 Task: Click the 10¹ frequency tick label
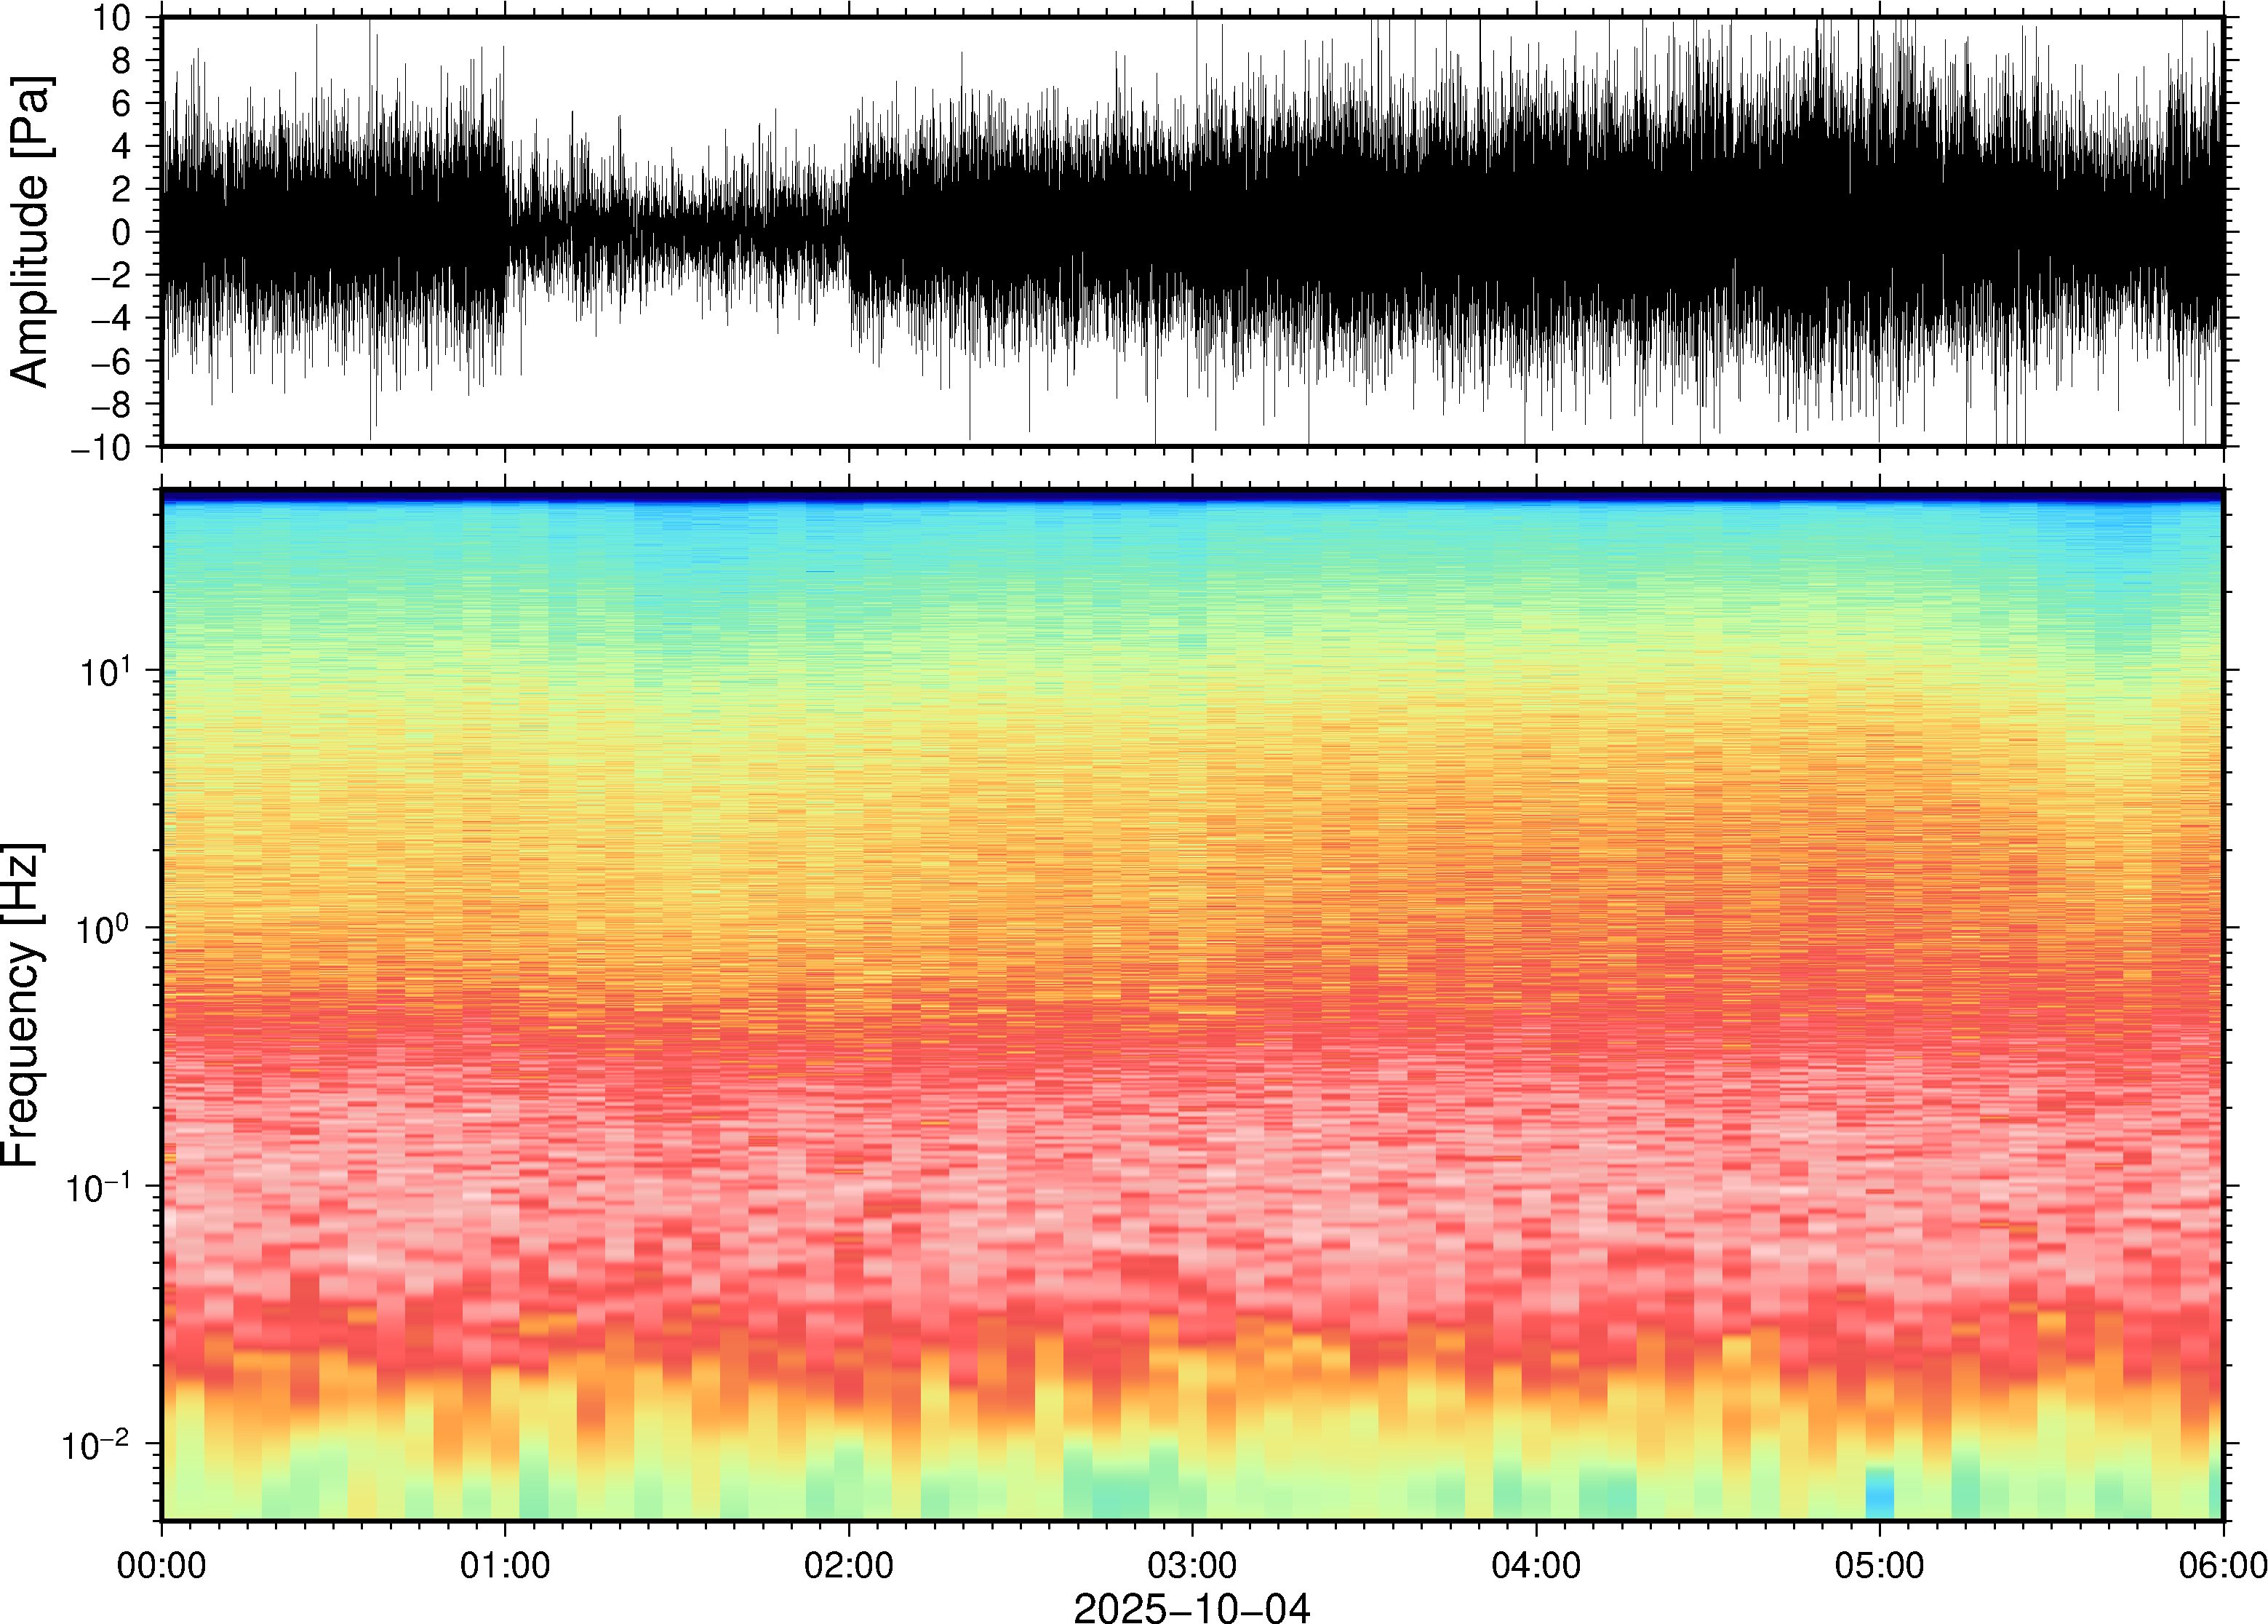coord(104,672)
